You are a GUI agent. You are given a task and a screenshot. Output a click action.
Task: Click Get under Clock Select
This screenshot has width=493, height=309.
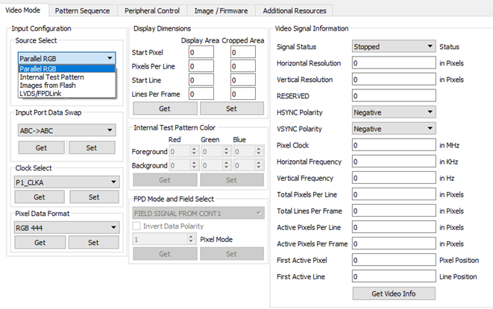[x=40, y=197]
